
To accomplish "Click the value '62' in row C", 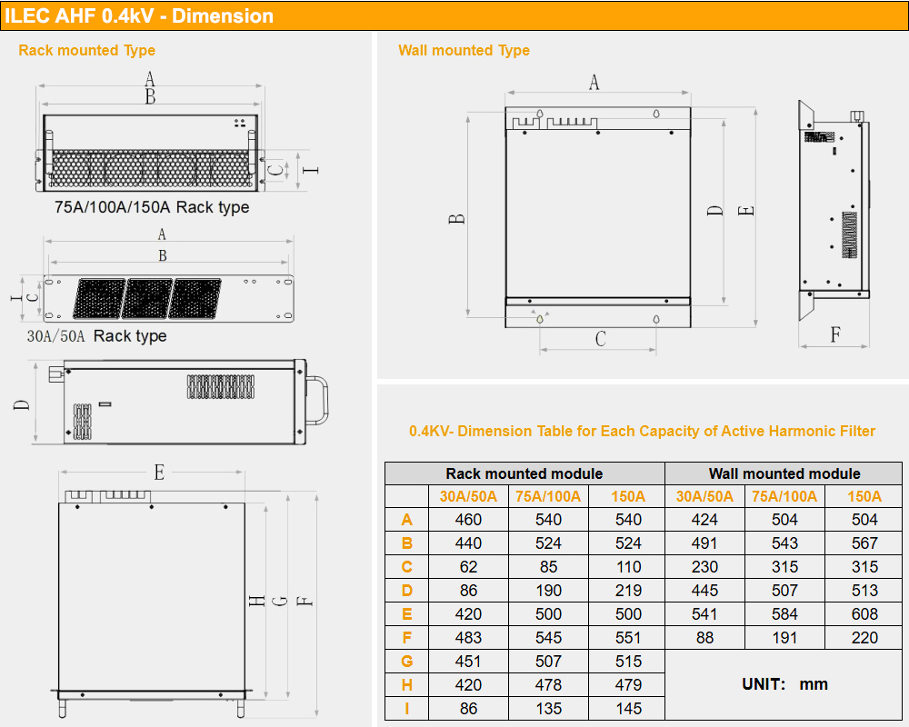I will pyautogui.click(x=468, y=567).
